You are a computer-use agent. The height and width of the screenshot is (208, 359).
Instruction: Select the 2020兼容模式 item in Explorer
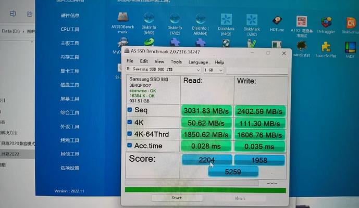point(17,144)
